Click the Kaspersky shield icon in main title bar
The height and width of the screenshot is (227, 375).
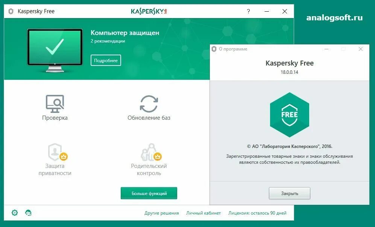[11, 11]
